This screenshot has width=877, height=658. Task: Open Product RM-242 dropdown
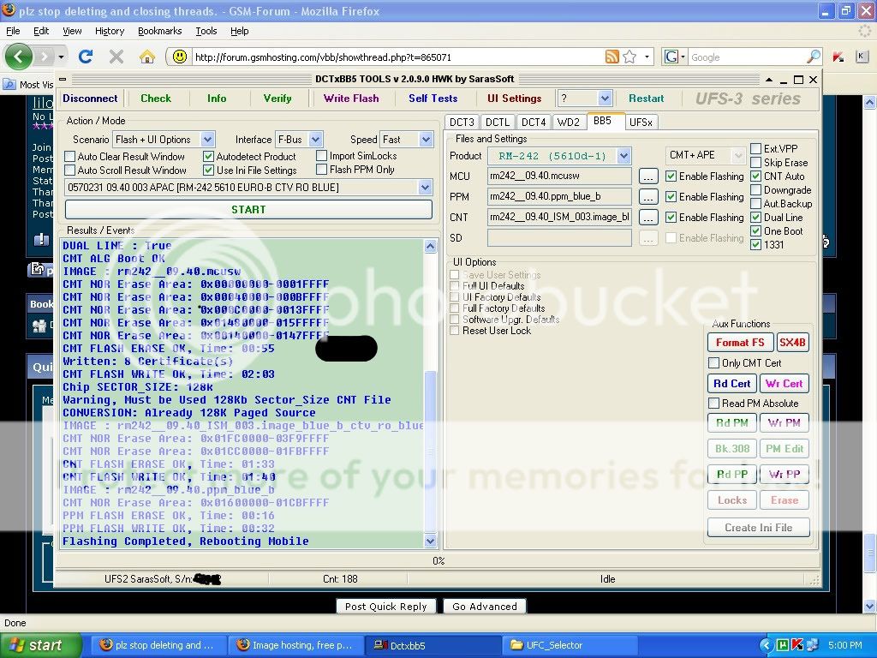(x=624, y=156)
